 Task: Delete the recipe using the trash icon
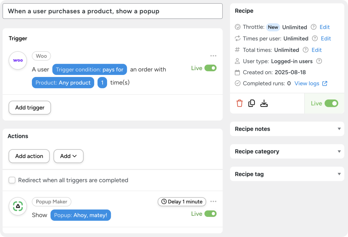point(240,103)
